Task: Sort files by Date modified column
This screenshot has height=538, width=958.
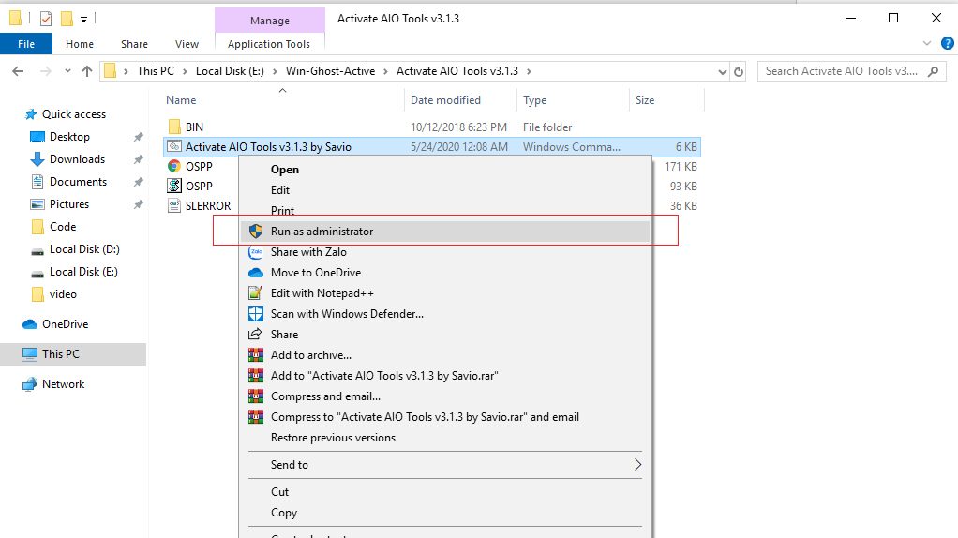Action: point(445,100)
